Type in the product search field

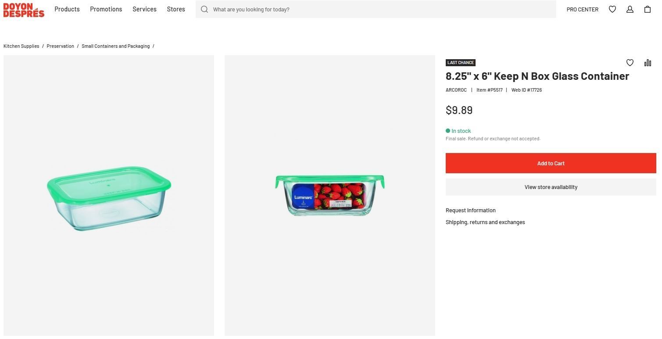(382, 9)
